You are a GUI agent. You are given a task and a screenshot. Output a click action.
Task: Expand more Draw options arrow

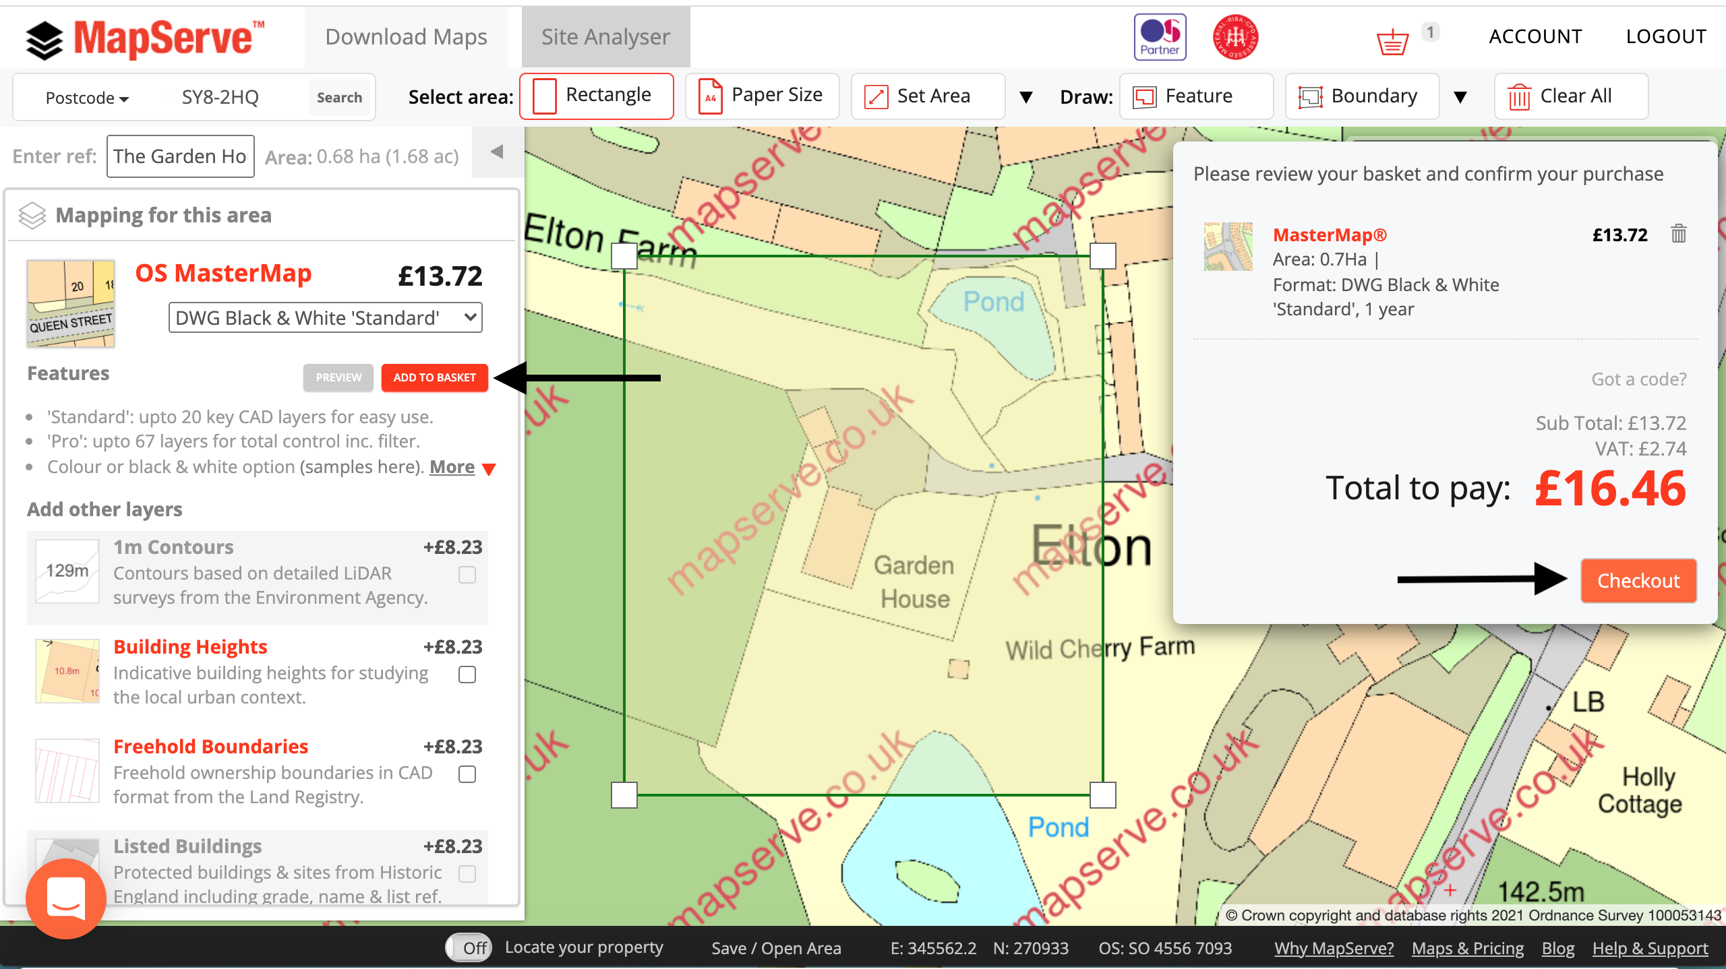[x=1460, y=98]
